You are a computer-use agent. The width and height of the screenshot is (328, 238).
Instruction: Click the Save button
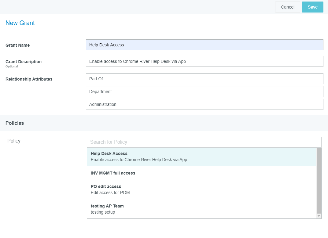pos(312,7)
